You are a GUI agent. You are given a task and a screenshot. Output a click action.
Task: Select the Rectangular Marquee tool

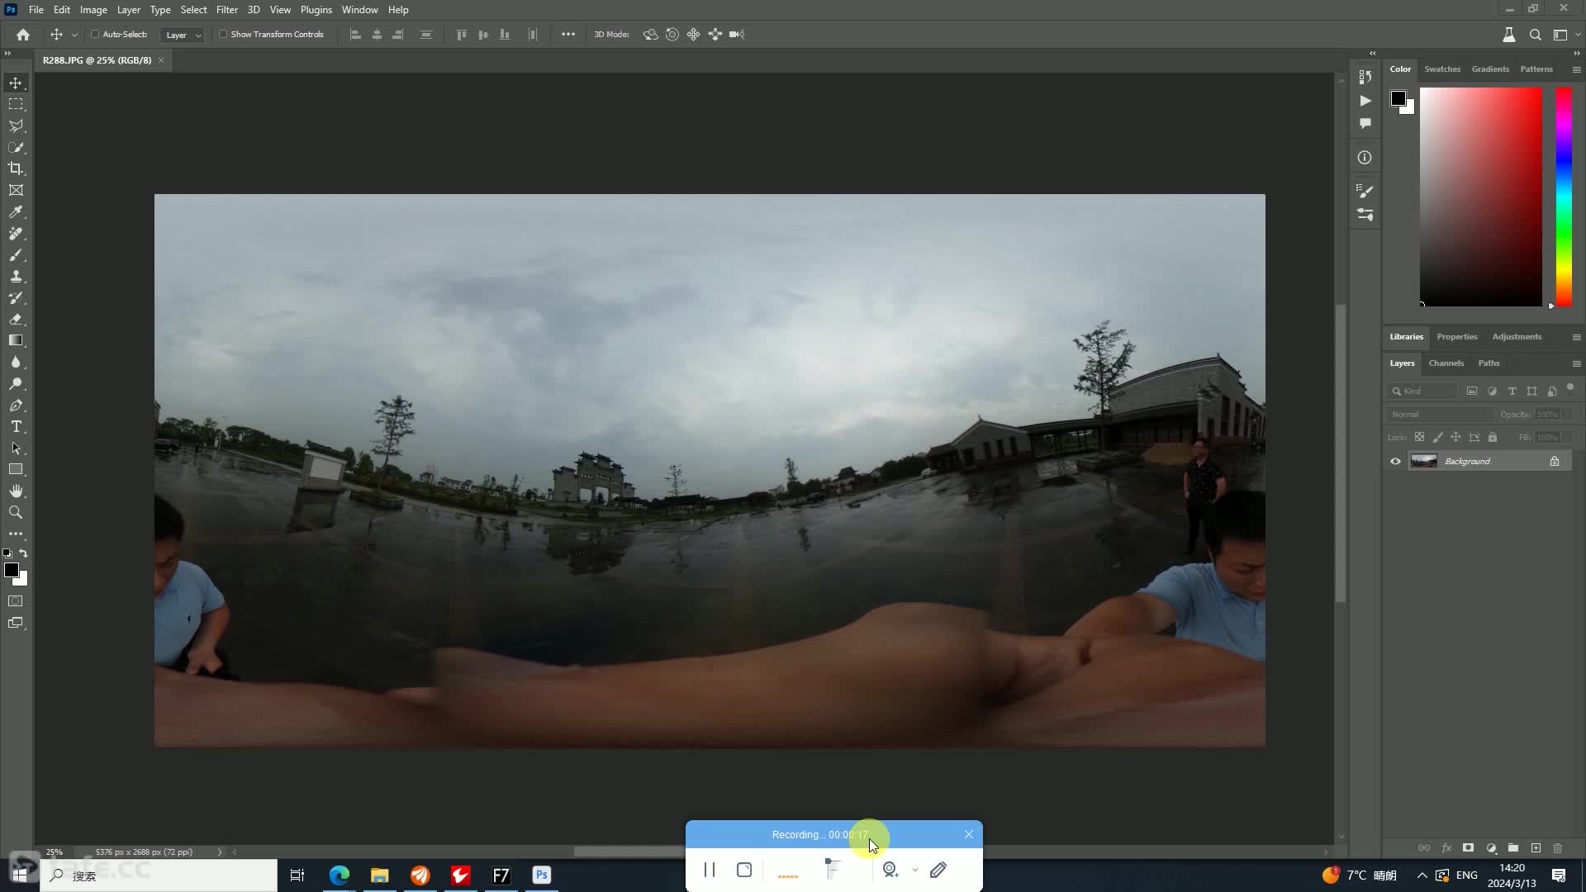(x=16, y=104)
